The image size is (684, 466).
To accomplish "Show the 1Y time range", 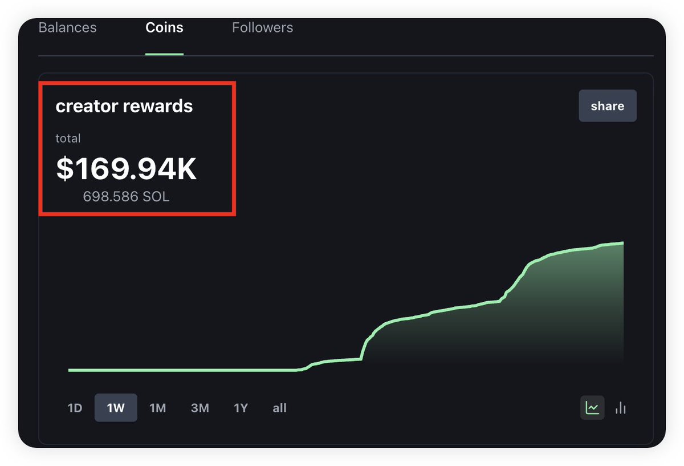I will pos(241,408).
